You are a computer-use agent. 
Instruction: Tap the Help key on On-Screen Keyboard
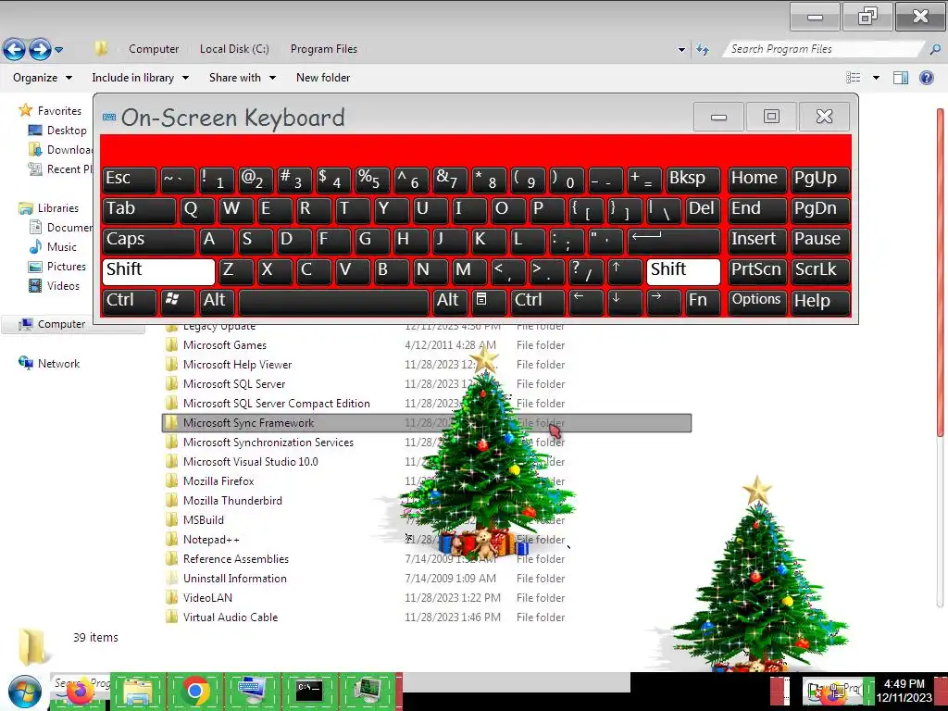(820, 301)
